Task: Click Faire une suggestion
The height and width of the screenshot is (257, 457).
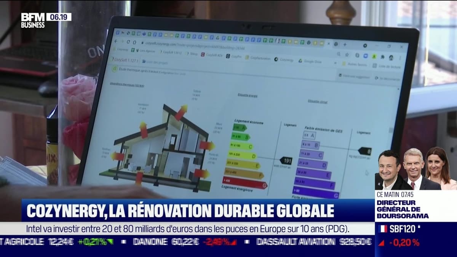Action: tap(354, 76)
